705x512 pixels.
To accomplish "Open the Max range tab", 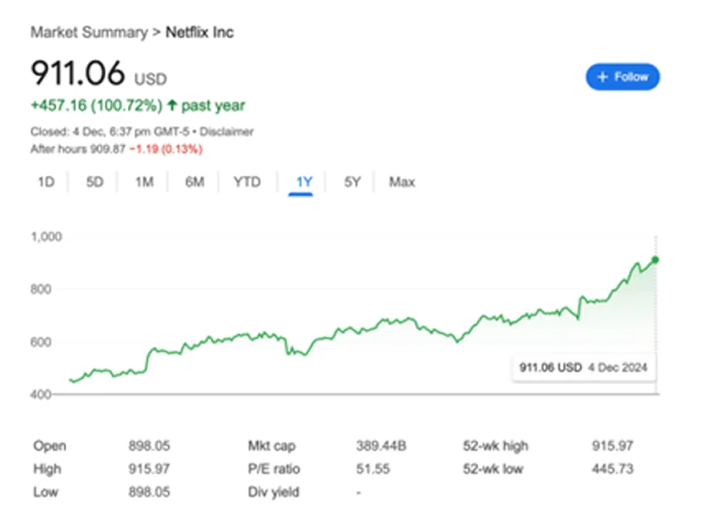I will coord(402,182).
